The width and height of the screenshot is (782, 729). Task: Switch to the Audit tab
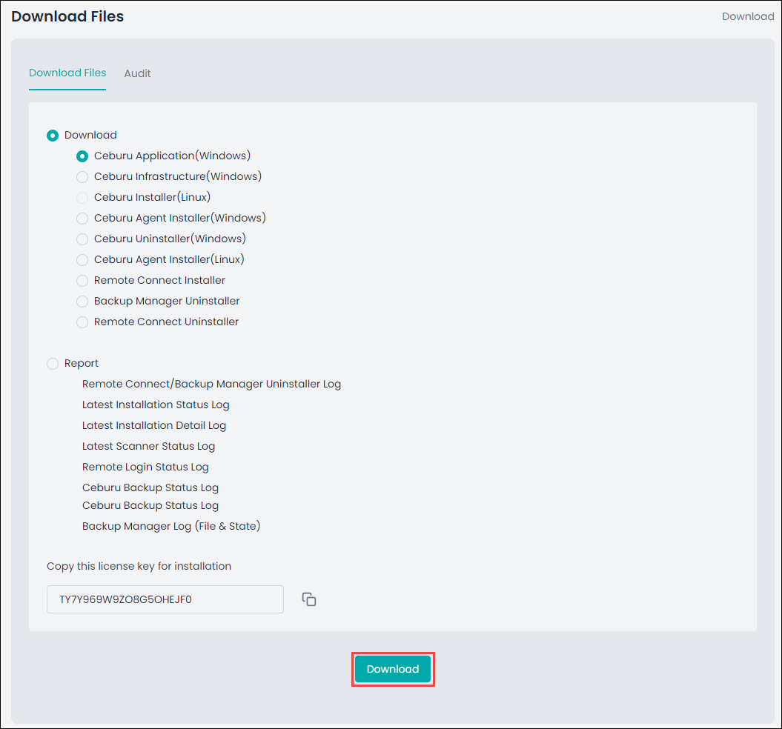pos(137,73)
